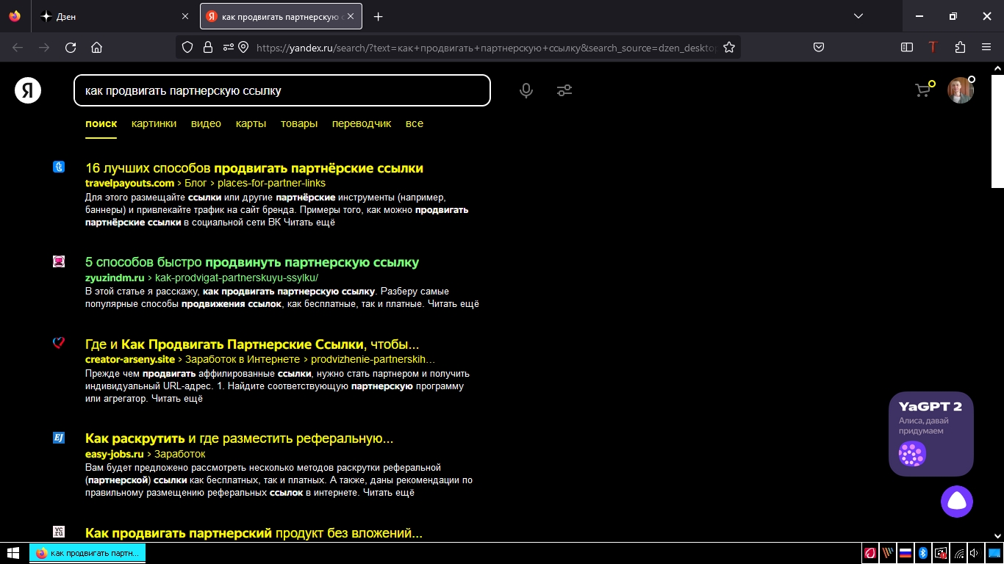Click the Firefox logo button in the tab bar
Image resolution: width=1004 pixels, height=564 pixels.
pyautogui.click(x=15, y=16)
